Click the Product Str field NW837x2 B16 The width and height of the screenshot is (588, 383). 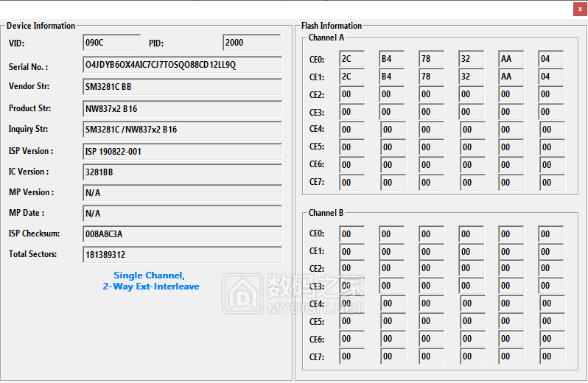182,109
